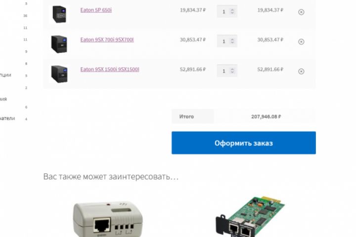The height and width of the screenshot is (237, 356).
Task: Decrease quantity of Eaton 9SX 1500i
Action: point(232,72)
